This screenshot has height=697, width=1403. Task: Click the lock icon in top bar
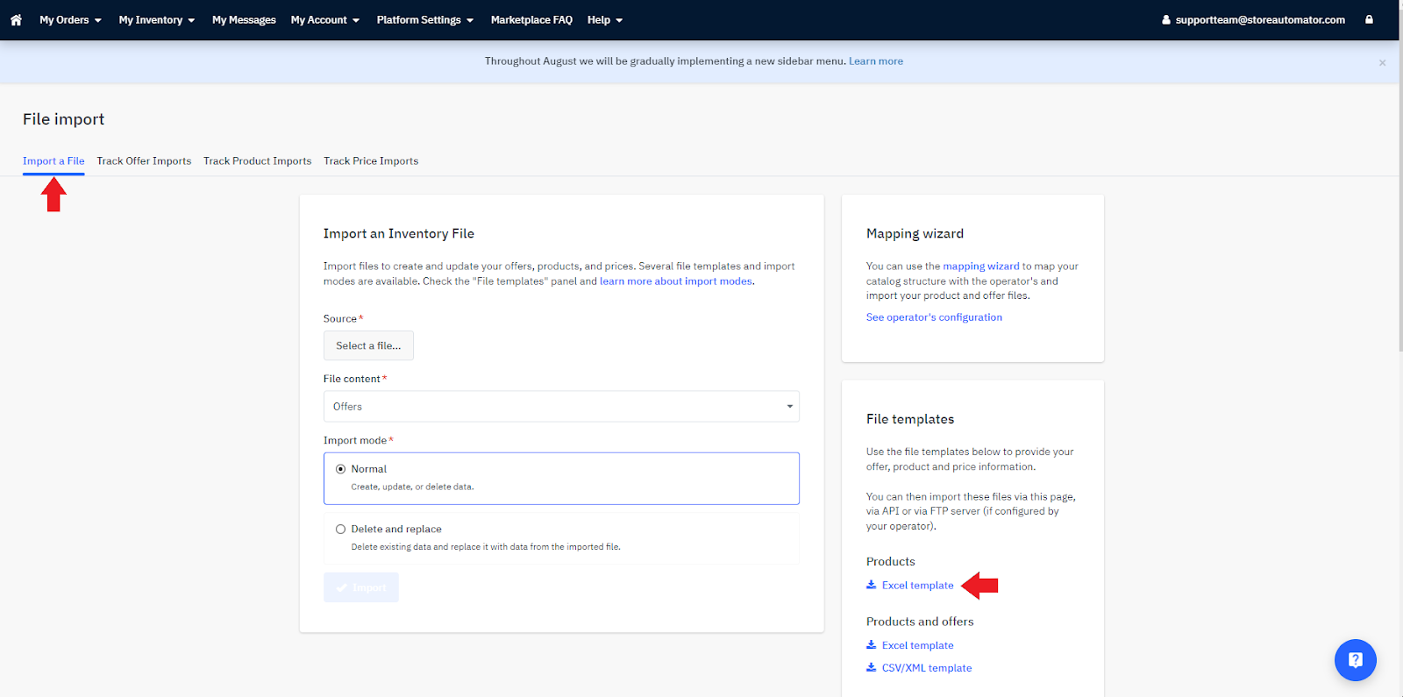pos(1369,19)
